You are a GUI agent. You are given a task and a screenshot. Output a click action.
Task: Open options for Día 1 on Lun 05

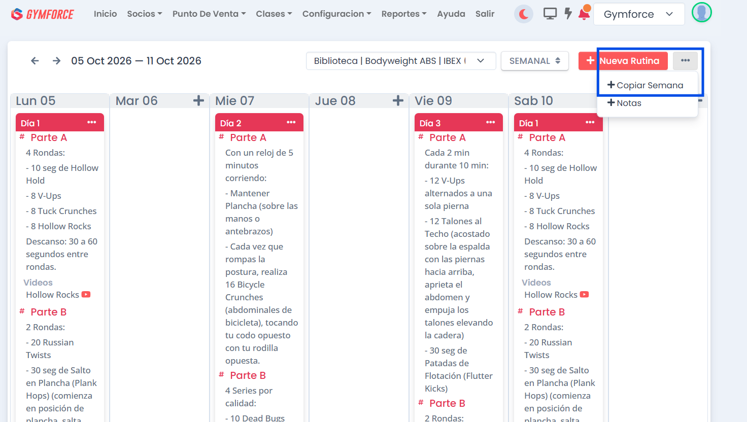click(91, 122)
